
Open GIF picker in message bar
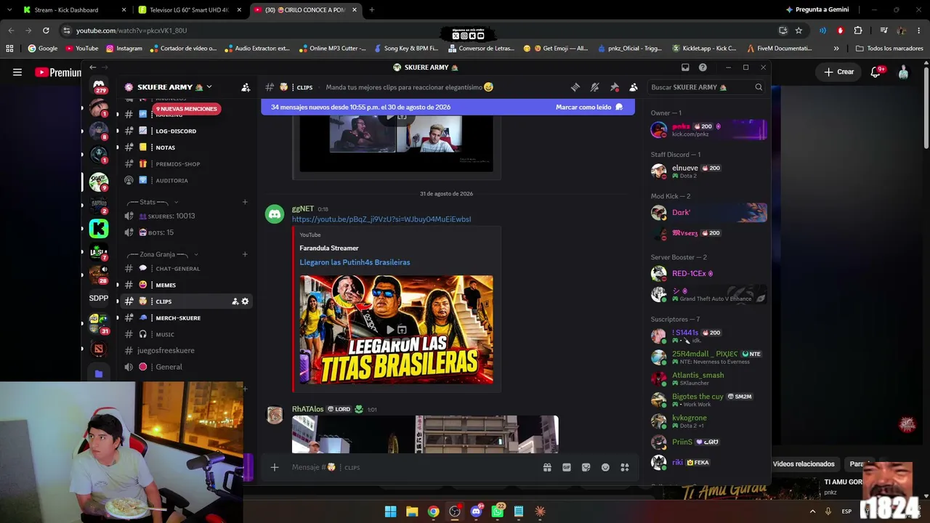(567, 468)
